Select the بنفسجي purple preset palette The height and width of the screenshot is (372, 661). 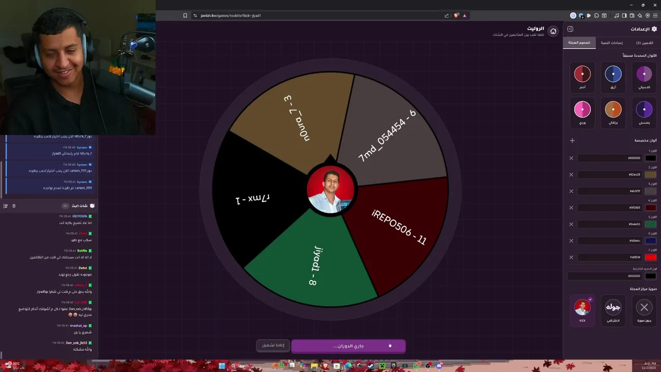point(644,113)
